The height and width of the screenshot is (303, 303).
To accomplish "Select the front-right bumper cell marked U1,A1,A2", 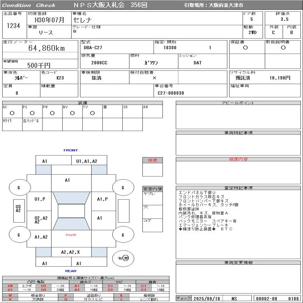I will (87, 161).
